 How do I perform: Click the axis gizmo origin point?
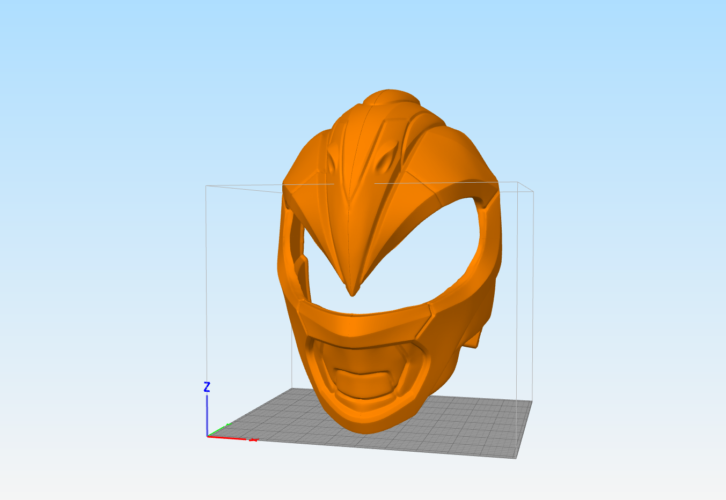point(208,436)
